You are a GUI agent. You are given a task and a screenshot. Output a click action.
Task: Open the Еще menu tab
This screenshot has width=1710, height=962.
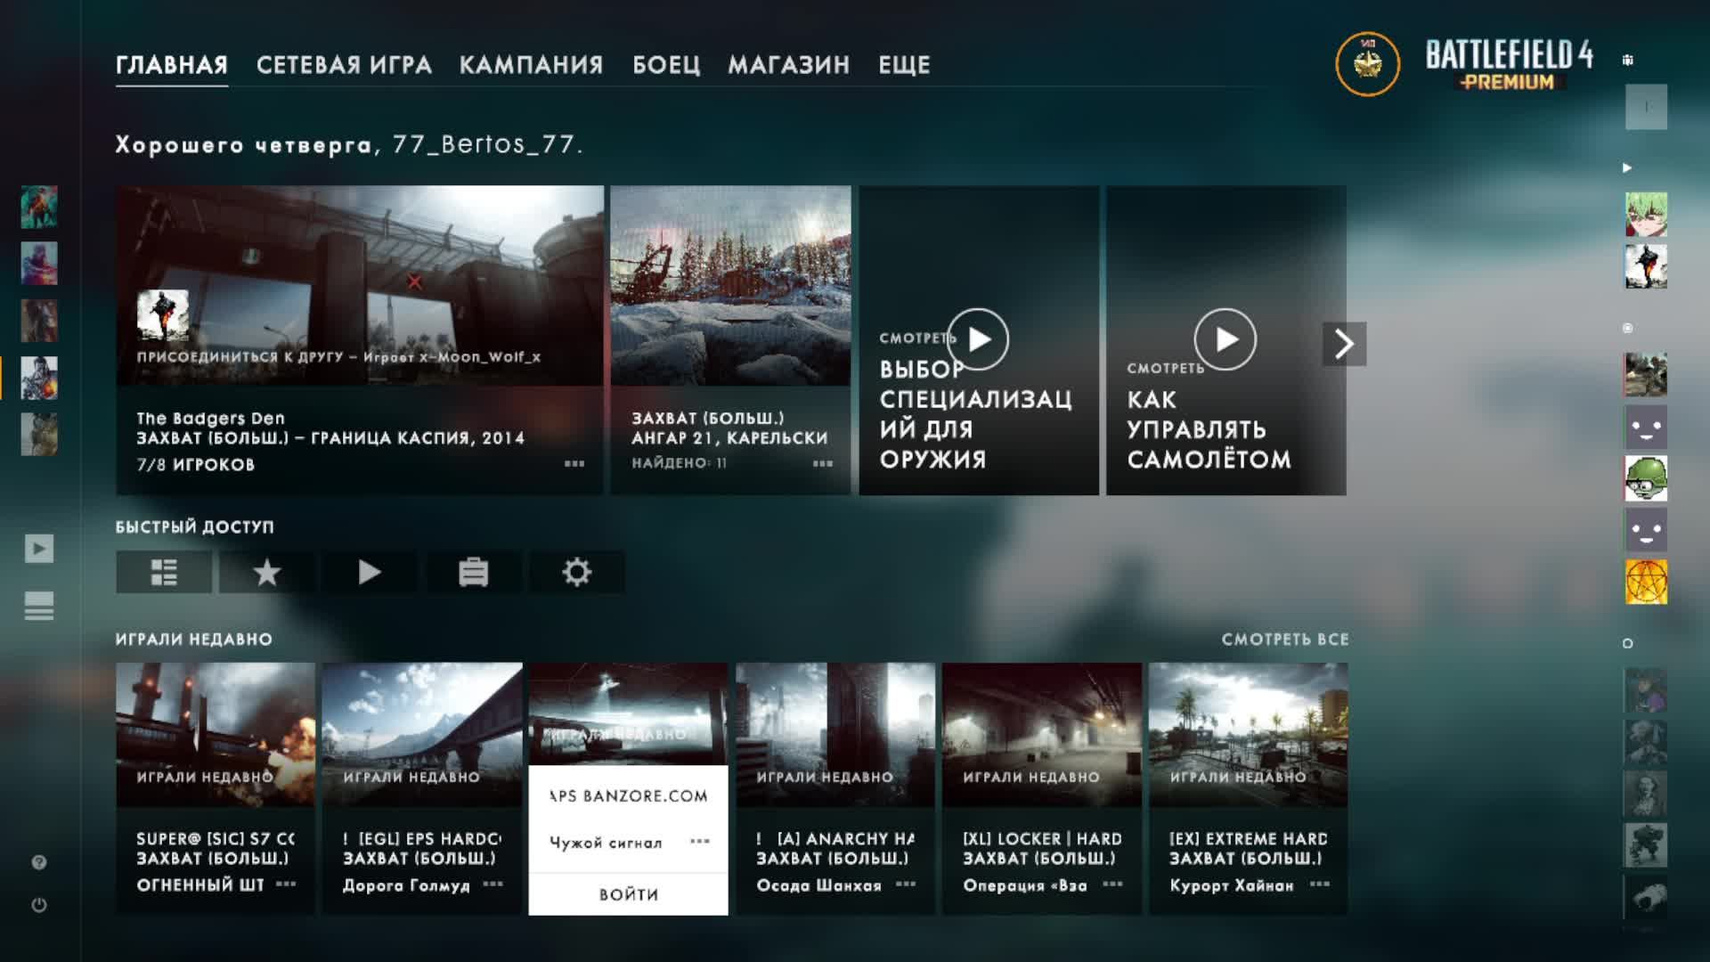[904, 65]
